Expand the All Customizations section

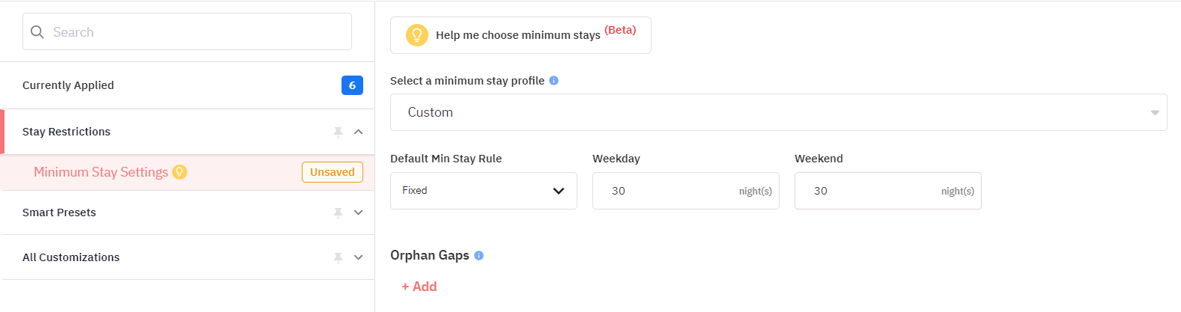[x=358, y=257]
